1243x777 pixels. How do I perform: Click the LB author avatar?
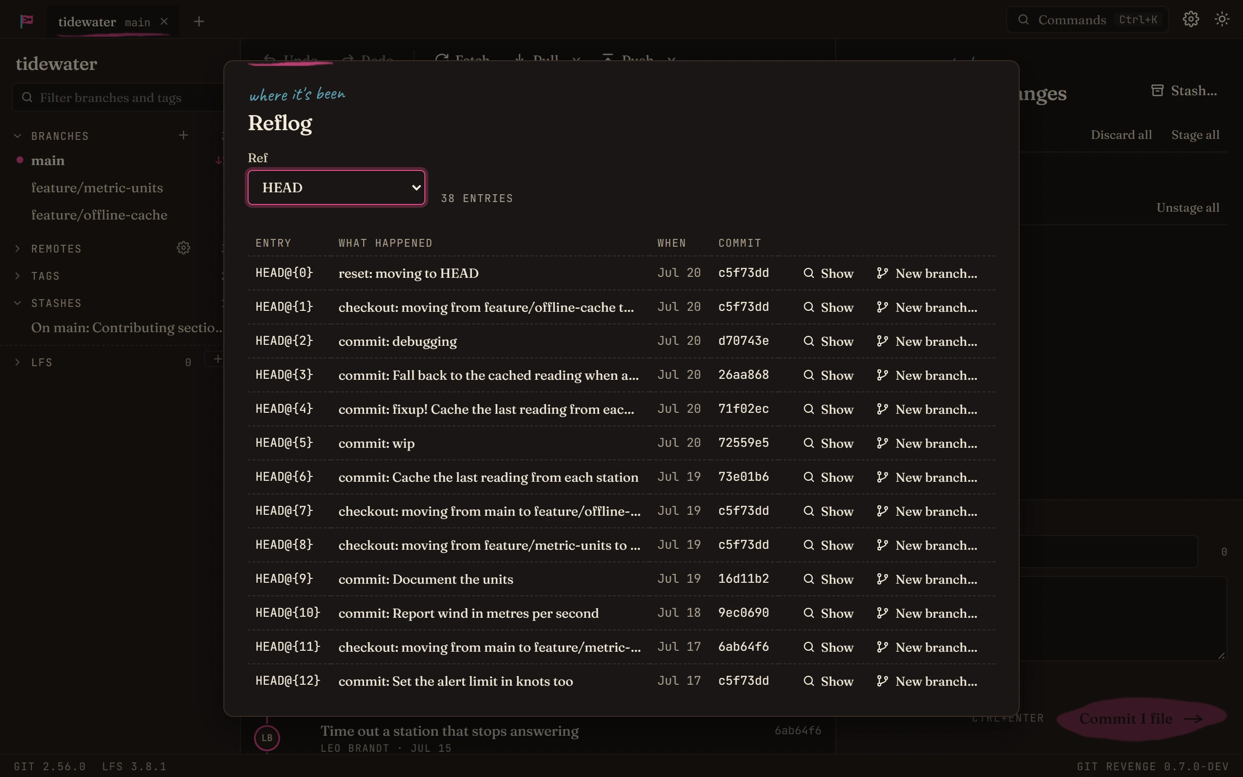pos(267,738)
